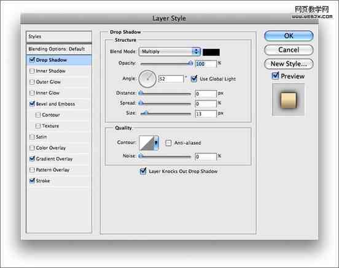The image size is (339, 268).
Task: Open the black shadow color swatch
Action: pos(211,52)
